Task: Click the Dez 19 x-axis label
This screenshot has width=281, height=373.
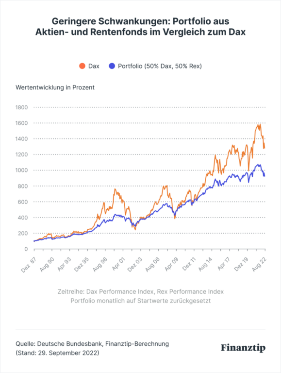Action: point(242,265)
